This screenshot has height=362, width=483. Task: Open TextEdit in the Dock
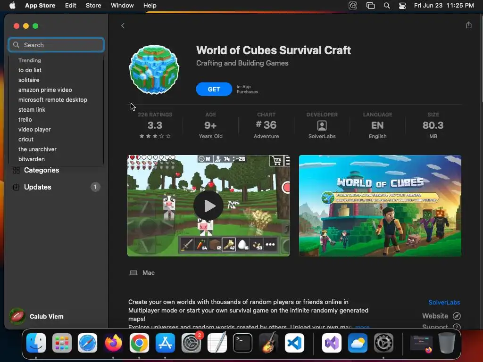coord(217,343)
